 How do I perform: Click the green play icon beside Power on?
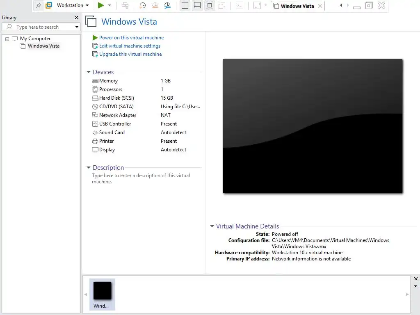(95, 38)
